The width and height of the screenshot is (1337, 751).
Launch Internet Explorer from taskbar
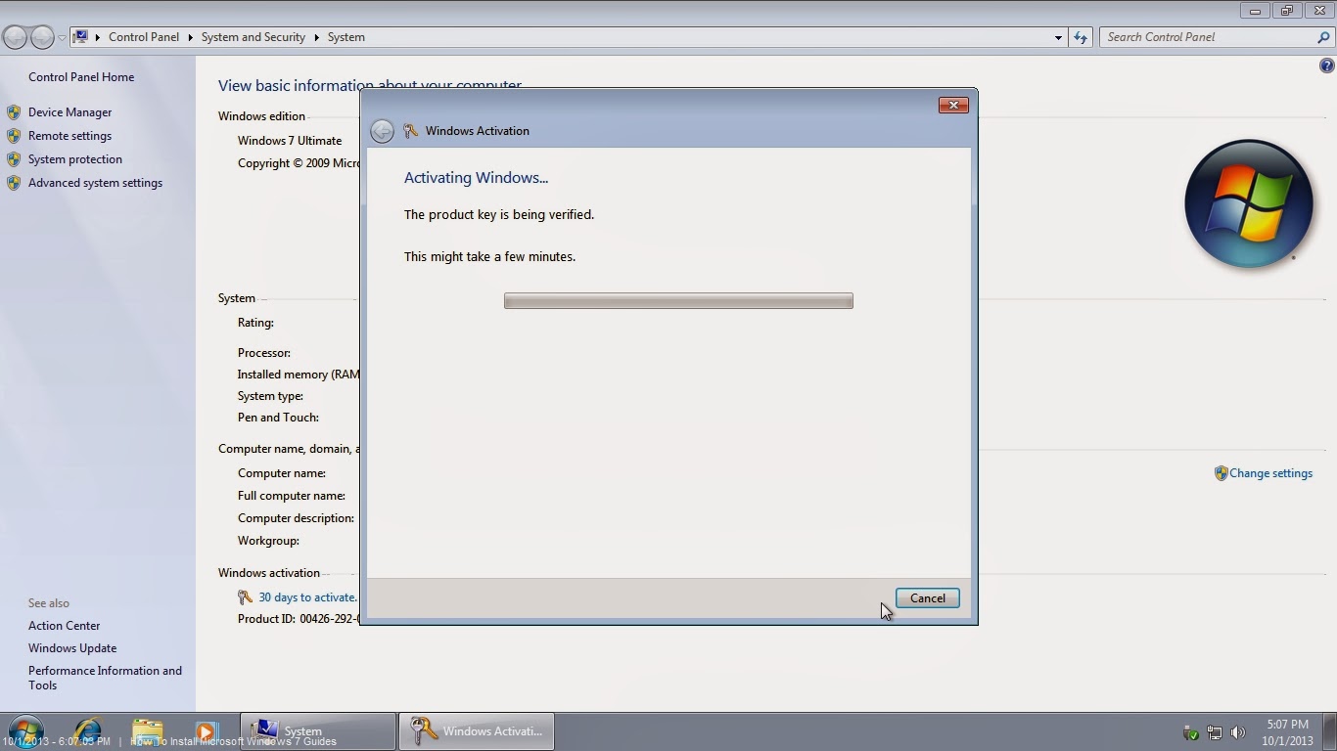(x=87, y=731)
